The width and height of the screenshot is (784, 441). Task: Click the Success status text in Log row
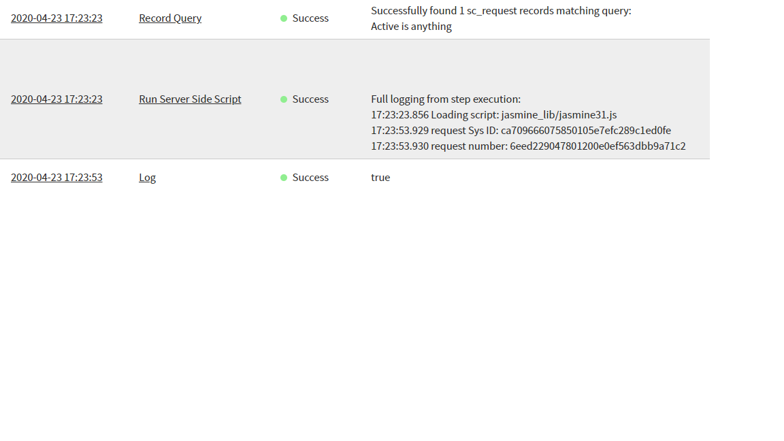pos(310,178)
